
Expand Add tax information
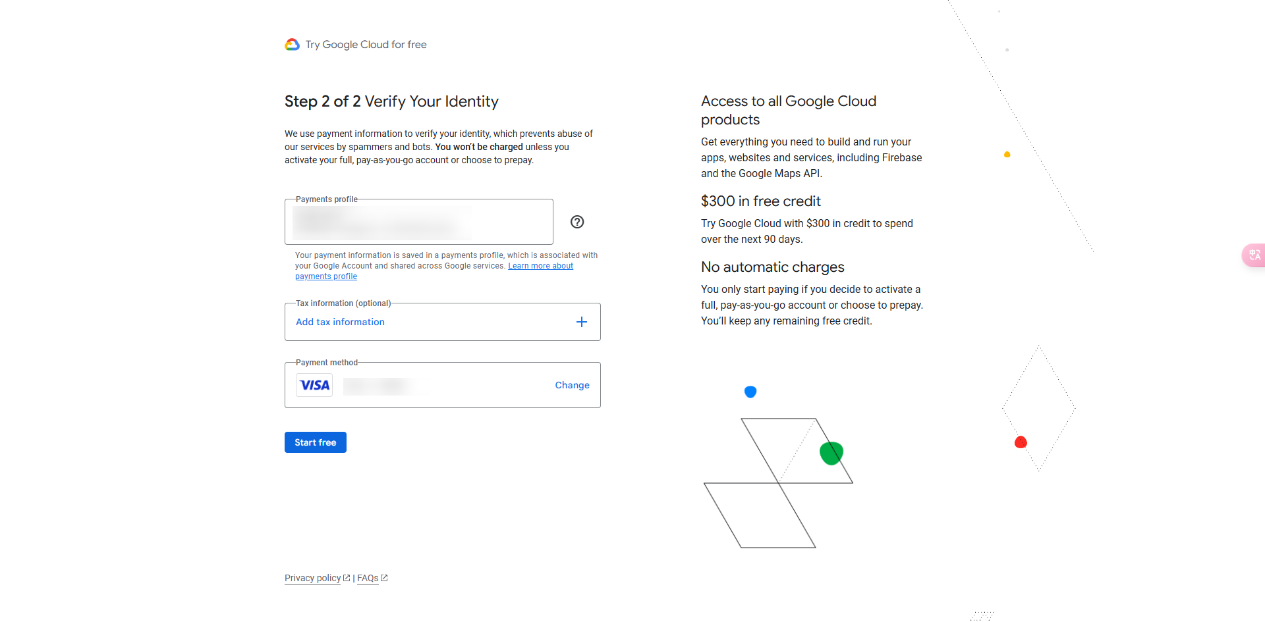[340, 322]
